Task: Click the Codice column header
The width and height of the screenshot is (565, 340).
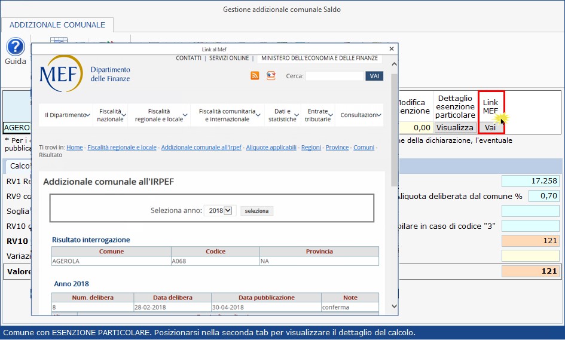Action: pyautogui.click(x=215, y=252)
